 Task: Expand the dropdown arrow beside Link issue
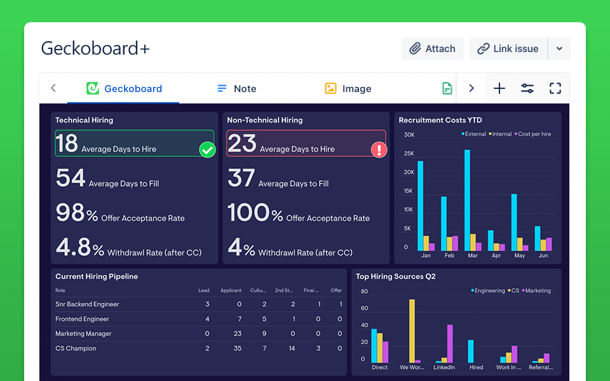559,49
